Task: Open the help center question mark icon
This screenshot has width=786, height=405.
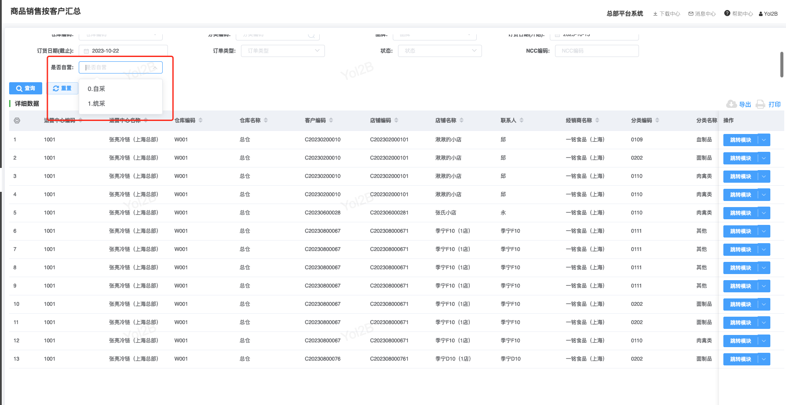Action: click(727, 13)
